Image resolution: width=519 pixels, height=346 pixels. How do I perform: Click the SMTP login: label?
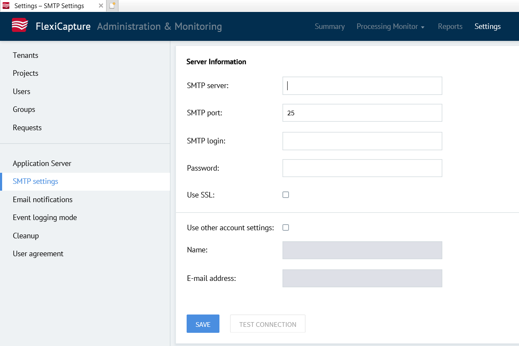coord(206,141)
